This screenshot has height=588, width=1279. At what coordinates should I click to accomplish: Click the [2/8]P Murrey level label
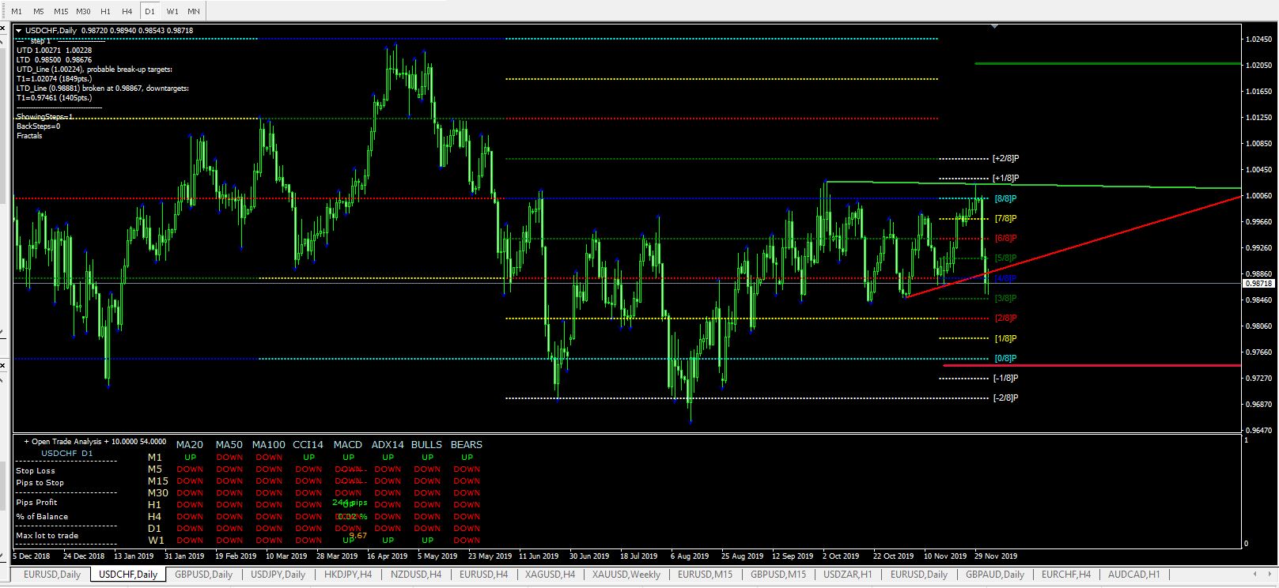tap(1005, 318)
